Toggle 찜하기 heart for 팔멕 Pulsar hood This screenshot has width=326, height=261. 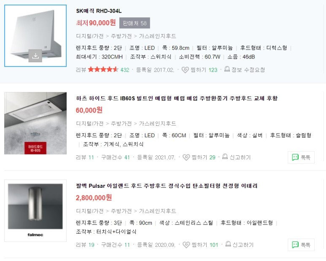coord(186,245)
